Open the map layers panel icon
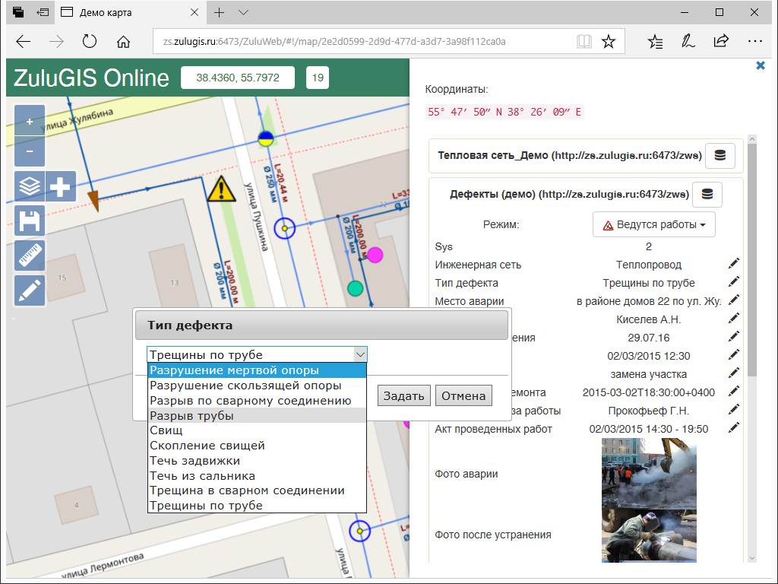 click(30, 186)
